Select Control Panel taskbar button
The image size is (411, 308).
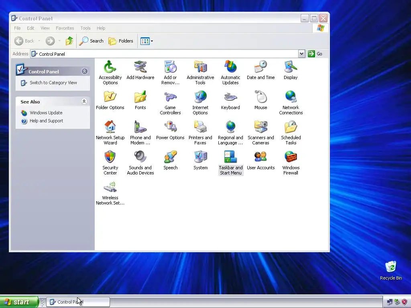78,302
